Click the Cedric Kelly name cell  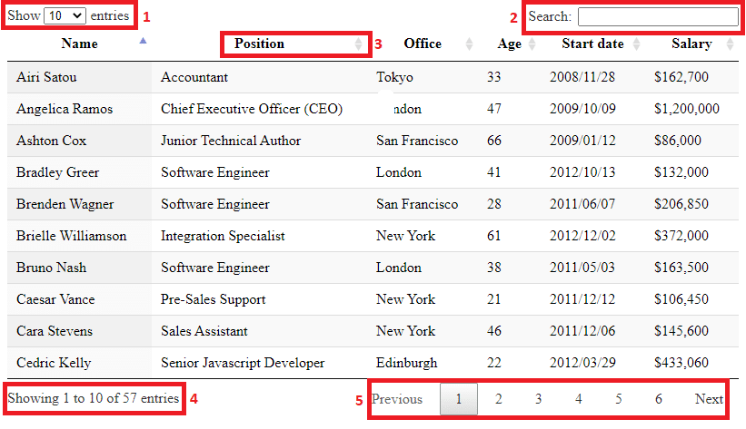pos(54,363)
